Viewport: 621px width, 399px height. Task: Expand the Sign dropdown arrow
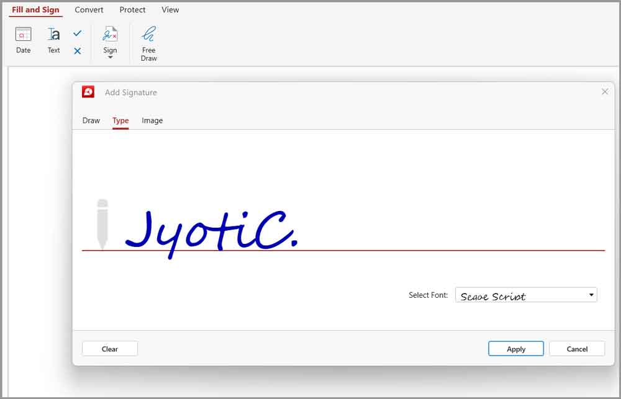110,58
